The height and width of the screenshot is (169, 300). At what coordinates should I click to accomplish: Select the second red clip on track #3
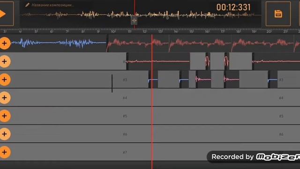[x=232, y=79]
